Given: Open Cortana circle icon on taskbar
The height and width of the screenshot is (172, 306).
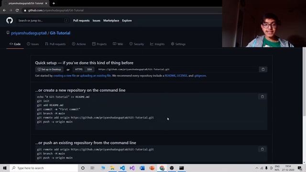Looking at the screenshot, I should click(x=83, y=168).
